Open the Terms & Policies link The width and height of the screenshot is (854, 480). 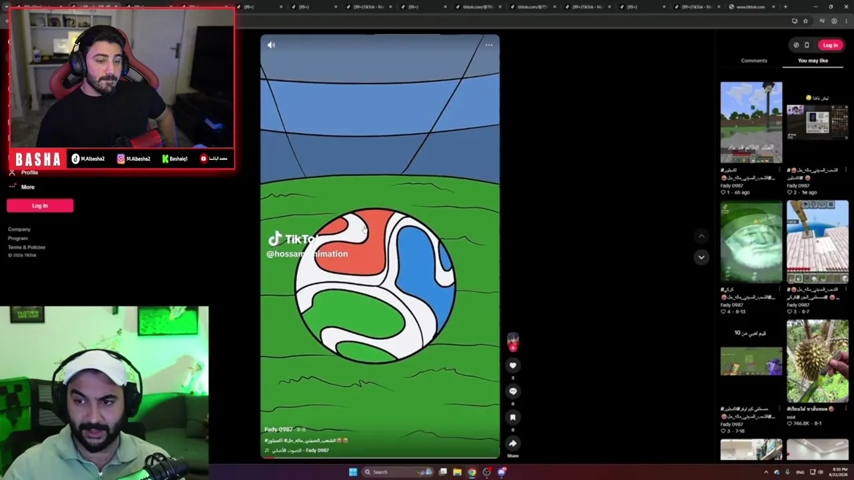point(27,247)
